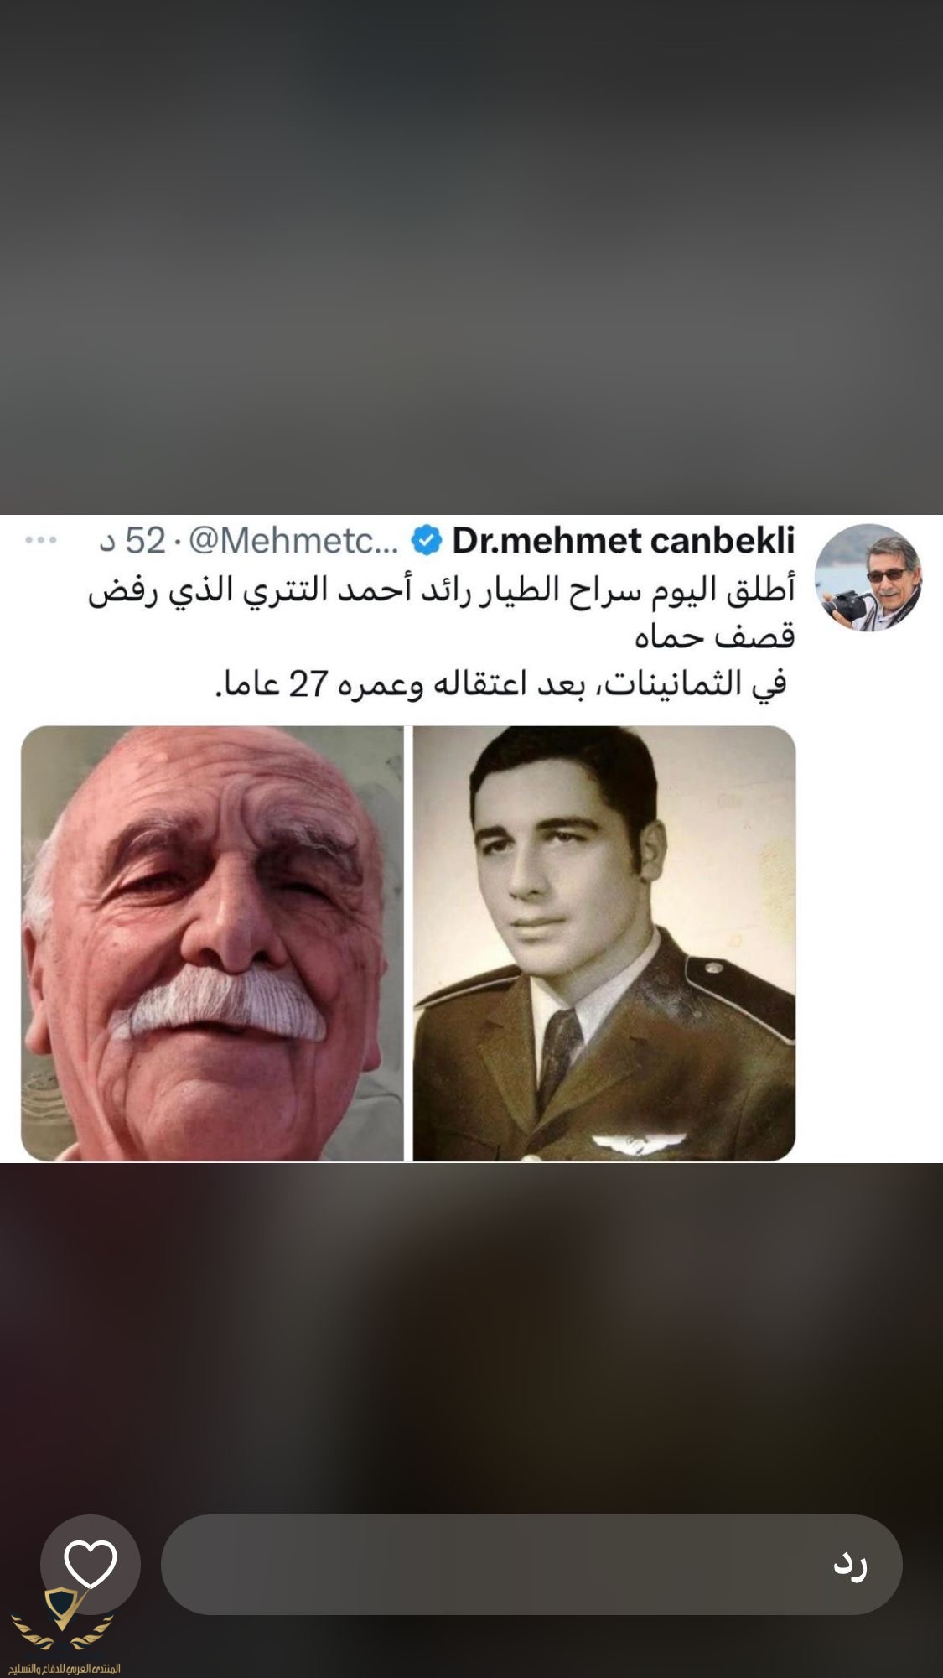This screenshot has height=1678, width=943.
Task: Open the young pilot in uniform photo
Action: (604, 943)
